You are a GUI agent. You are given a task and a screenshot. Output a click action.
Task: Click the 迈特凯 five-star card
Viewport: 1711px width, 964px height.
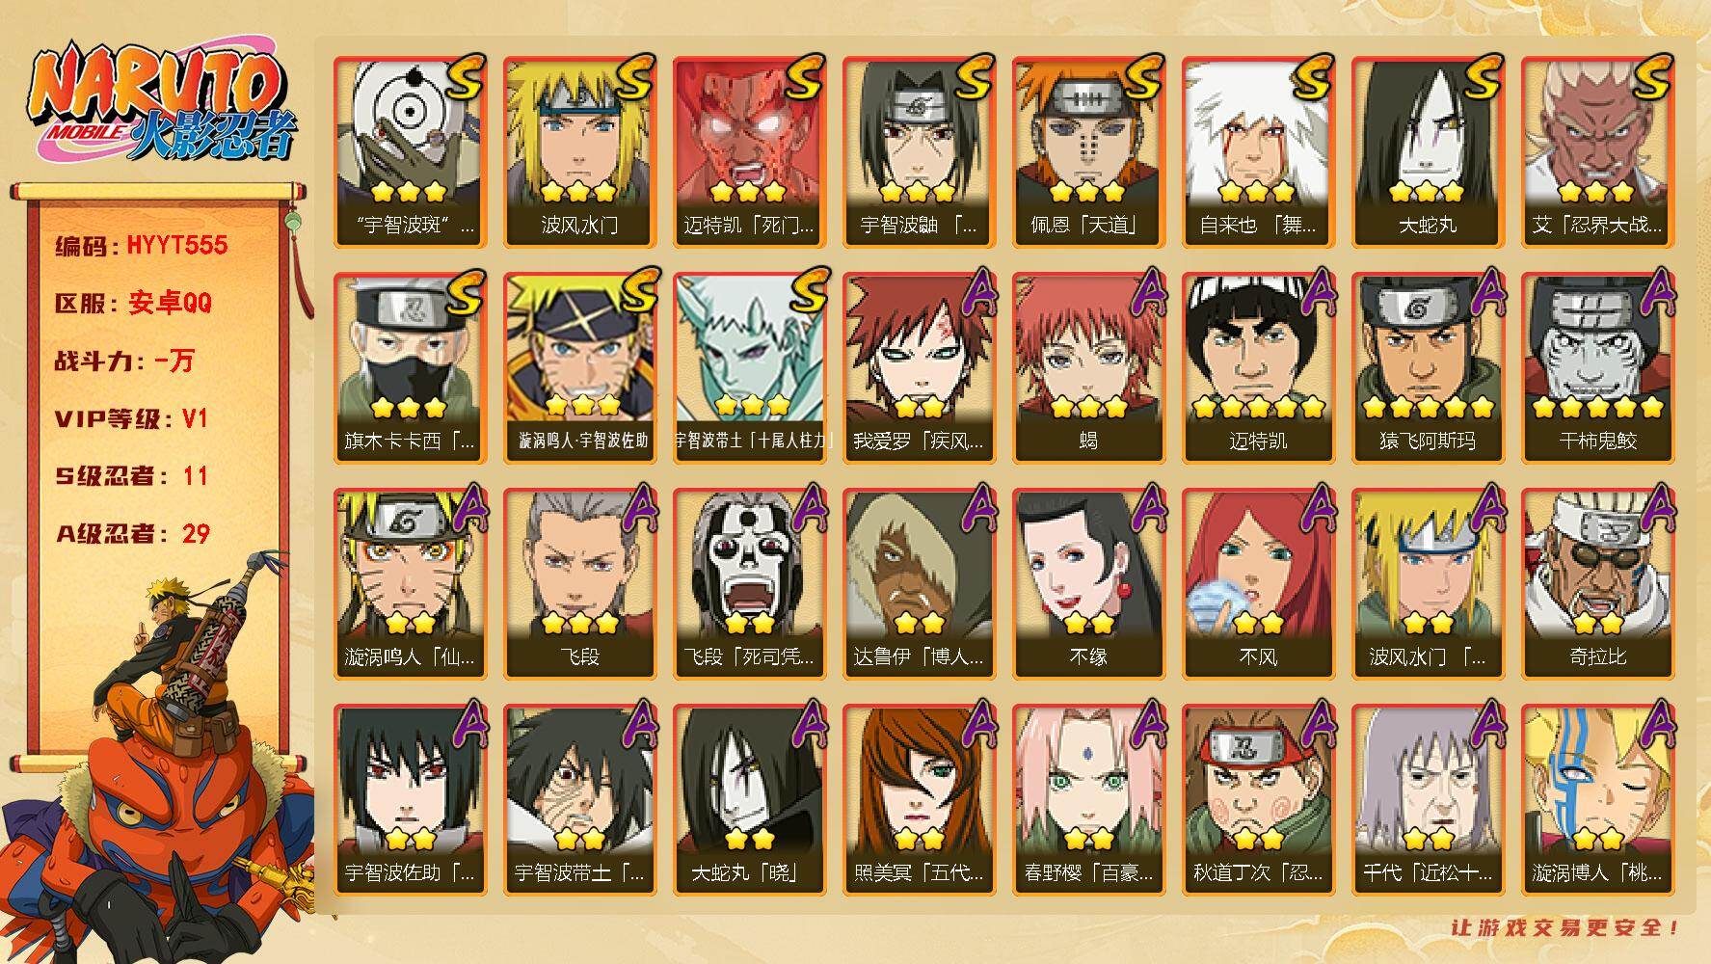point(1258,367)
